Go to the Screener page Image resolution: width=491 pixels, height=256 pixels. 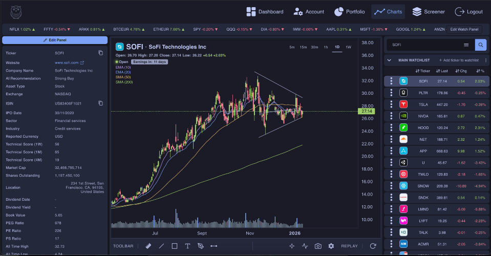click(x=429, y=12)
